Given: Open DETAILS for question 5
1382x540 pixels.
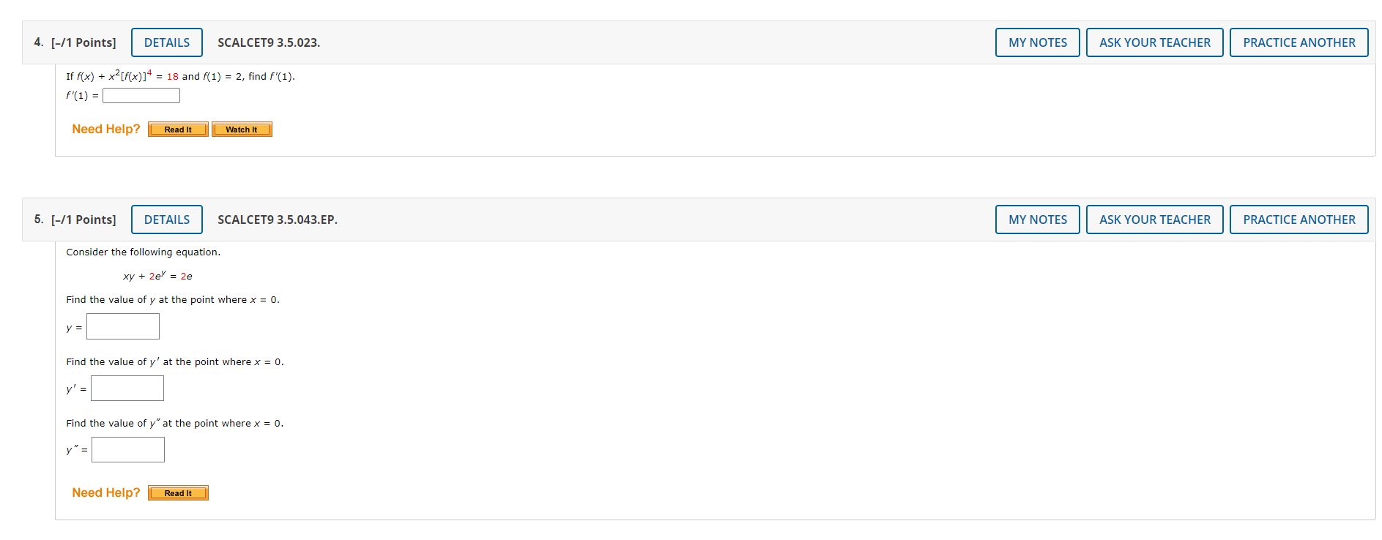Looking at the screenshot, I should tap(166, 219).
